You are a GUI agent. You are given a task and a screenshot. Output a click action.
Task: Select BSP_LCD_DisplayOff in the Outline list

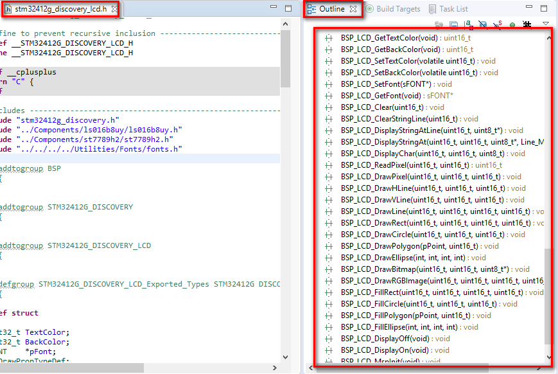[x=396, y=339]
